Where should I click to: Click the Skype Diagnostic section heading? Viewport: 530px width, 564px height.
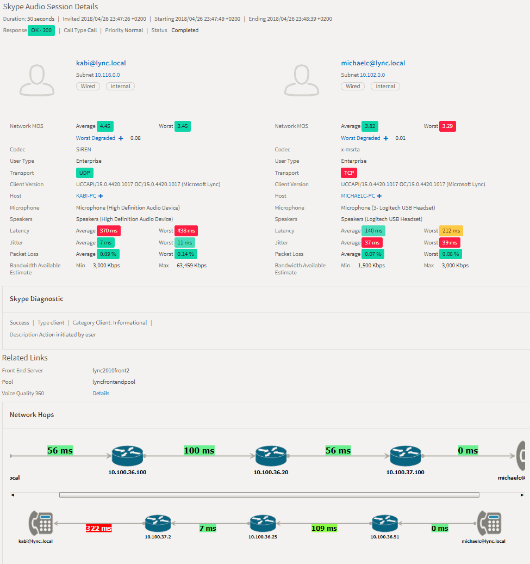click(36, 299)
